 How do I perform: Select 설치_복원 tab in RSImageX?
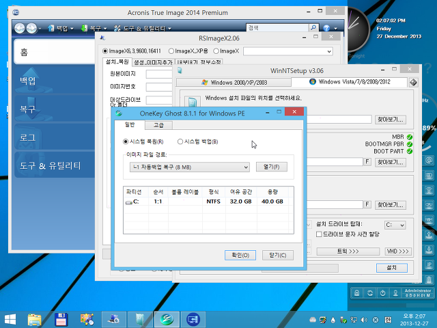[x=117, y=61]
